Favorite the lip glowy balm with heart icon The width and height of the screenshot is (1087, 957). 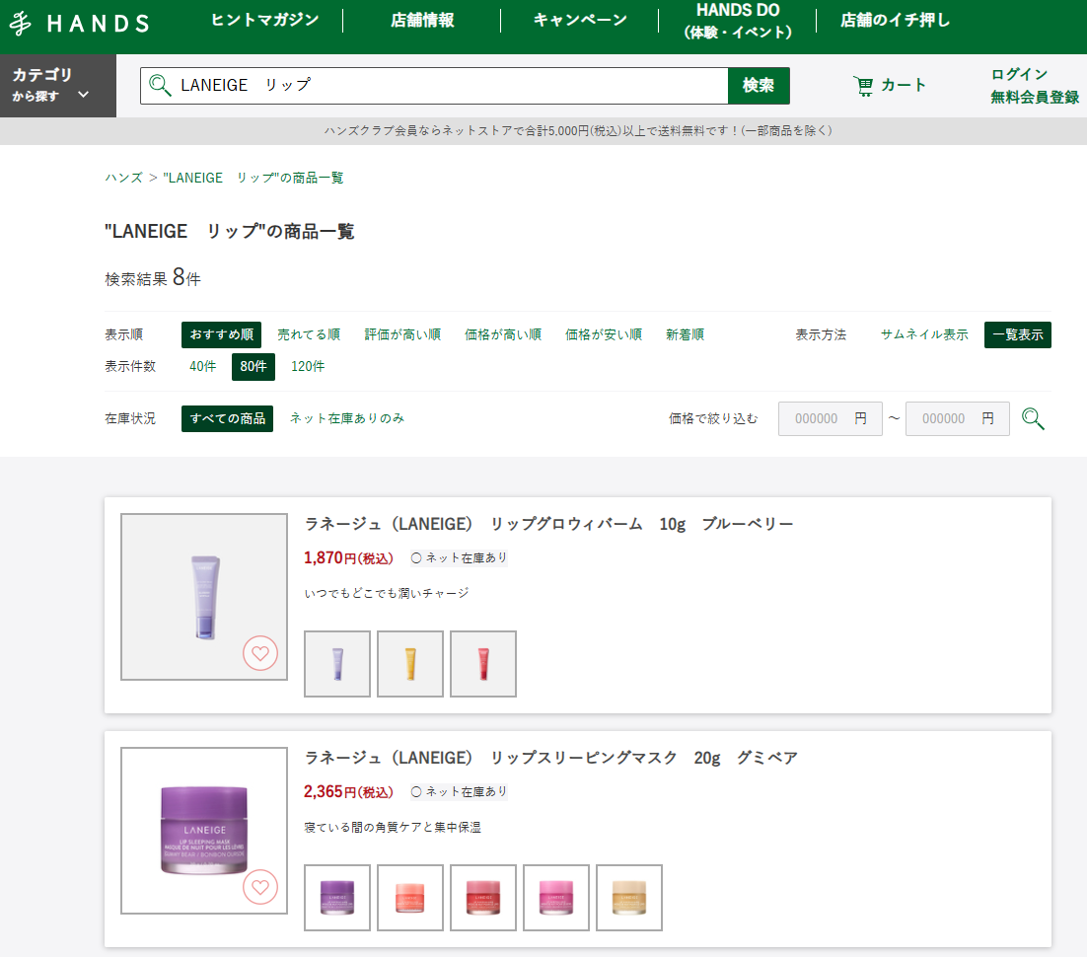point(260,653)
